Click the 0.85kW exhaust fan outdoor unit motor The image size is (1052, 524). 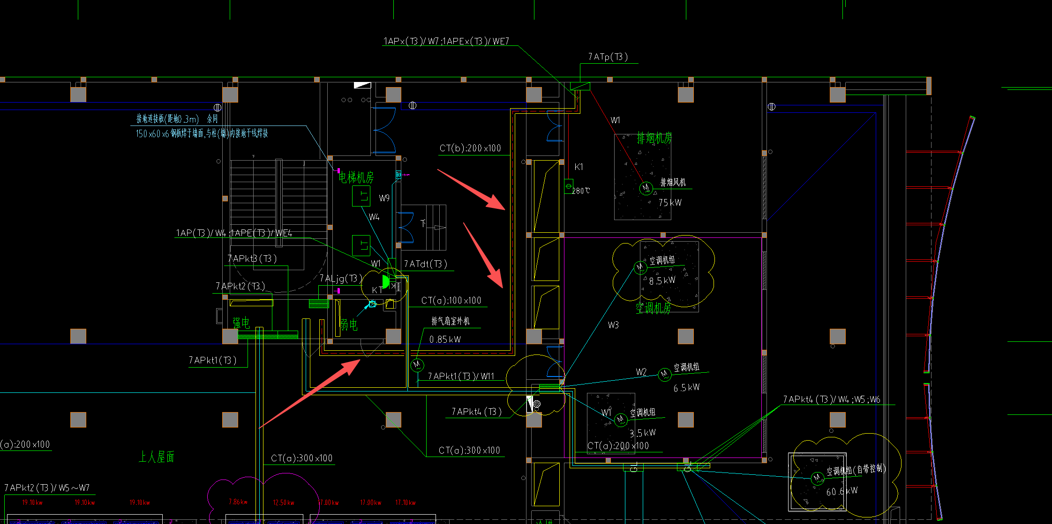417,365
